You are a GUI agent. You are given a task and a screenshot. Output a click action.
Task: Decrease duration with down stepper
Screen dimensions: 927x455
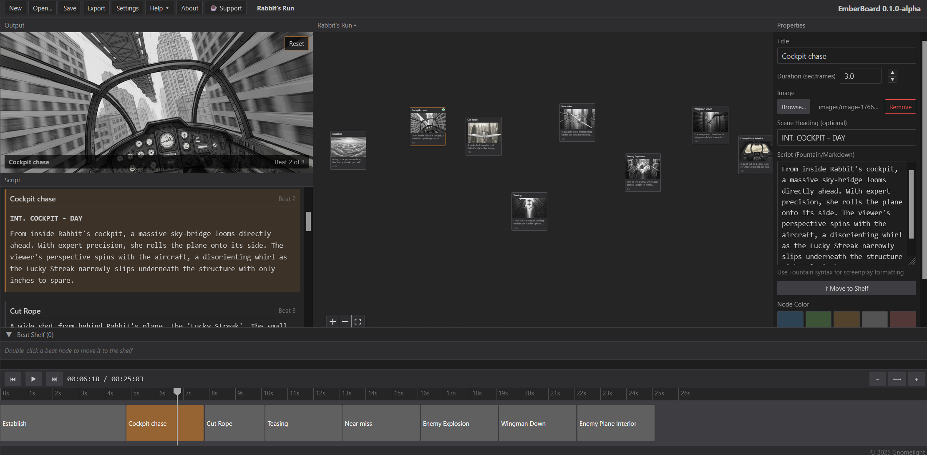pos(892,80)
